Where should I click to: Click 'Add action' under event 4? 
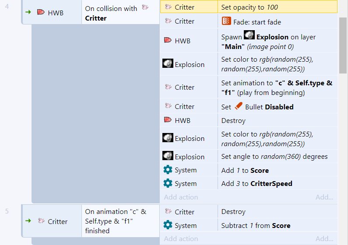181,197
